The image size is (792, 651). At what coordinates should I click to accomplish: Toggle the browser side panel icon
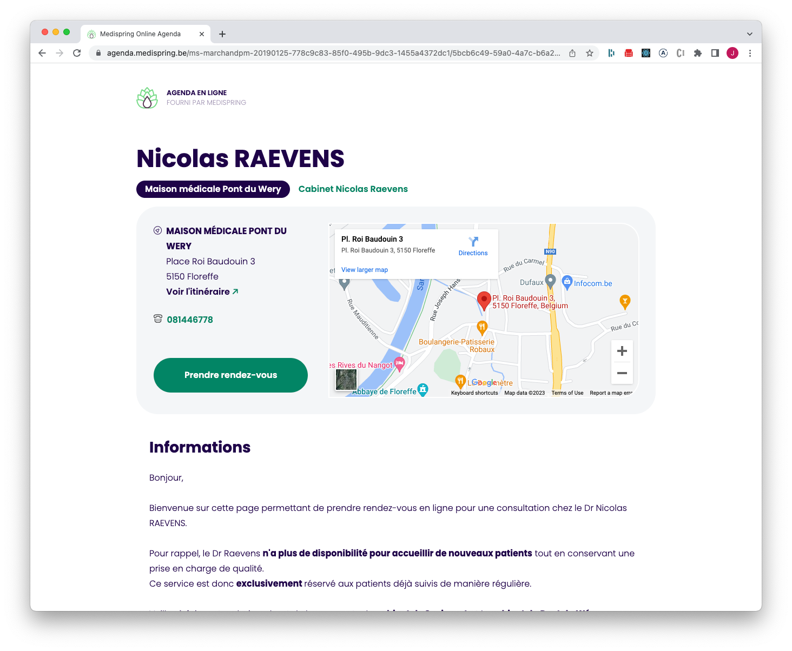point(715,53)
